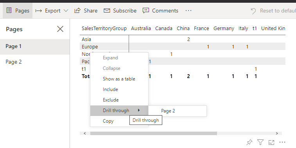Click the Europe row label
This screenshot has height=148, width=296.
tap(90, 47)
